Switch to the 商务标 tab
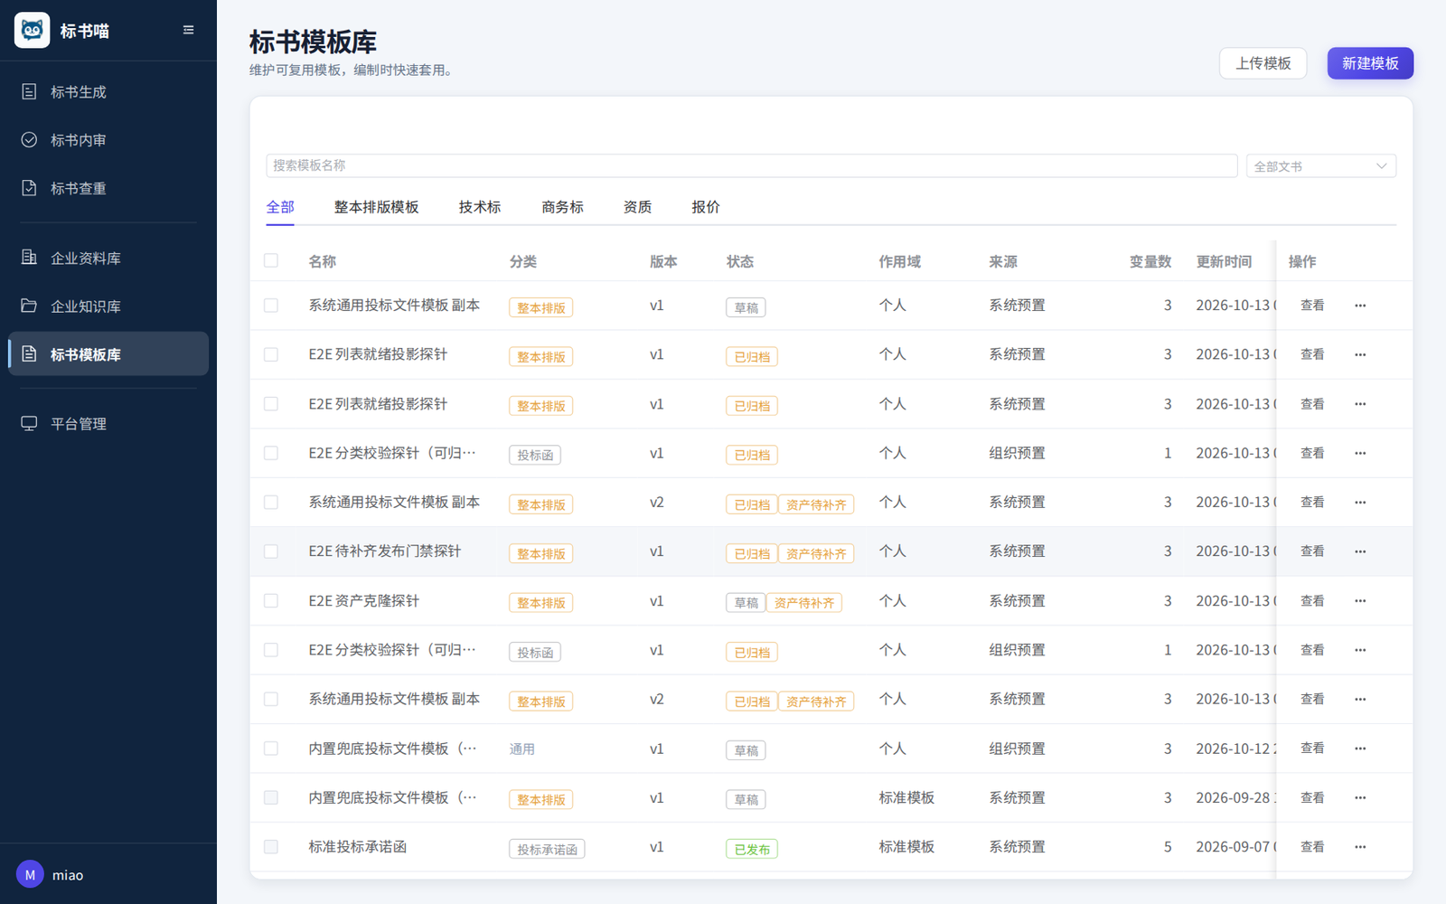 (562, 207)
